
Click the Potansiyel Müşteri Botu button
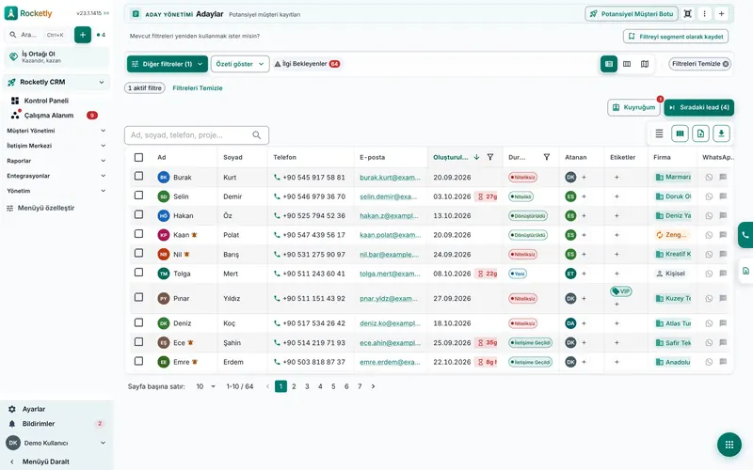[632, 14]
